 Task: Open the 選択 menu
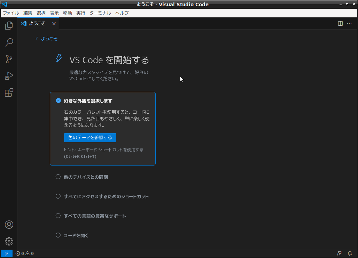click(41, 13)
